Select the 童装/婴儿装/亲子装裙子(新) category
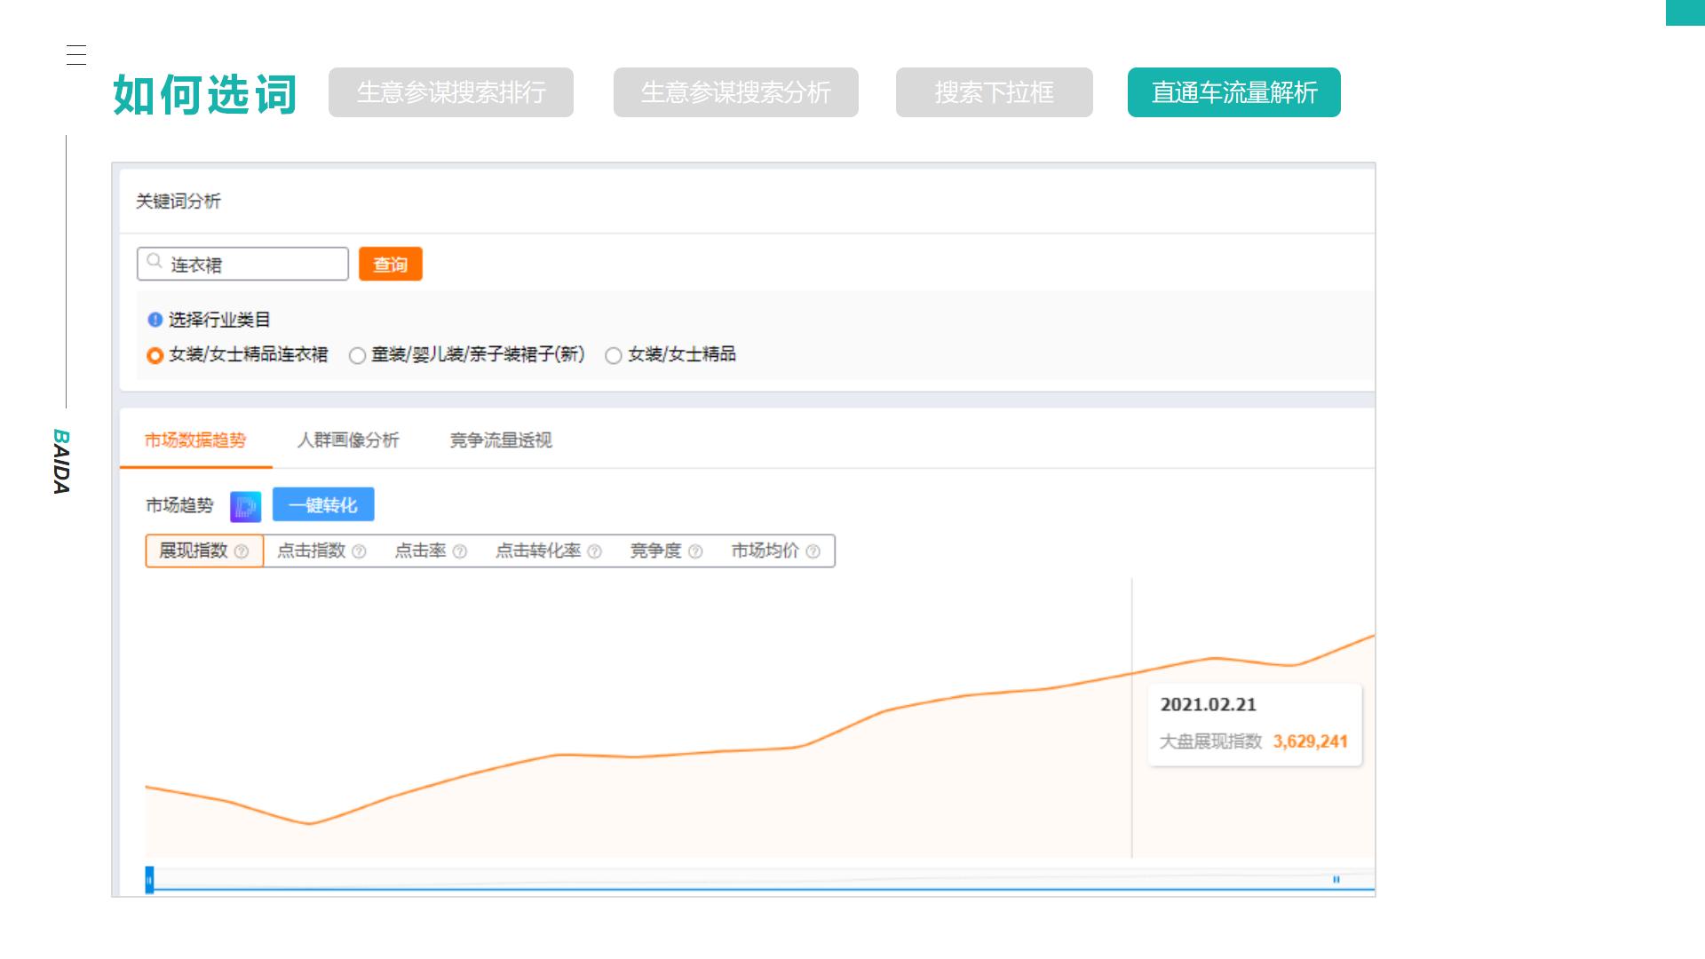The image size is (1705, 959). click(x=357, y=354)
